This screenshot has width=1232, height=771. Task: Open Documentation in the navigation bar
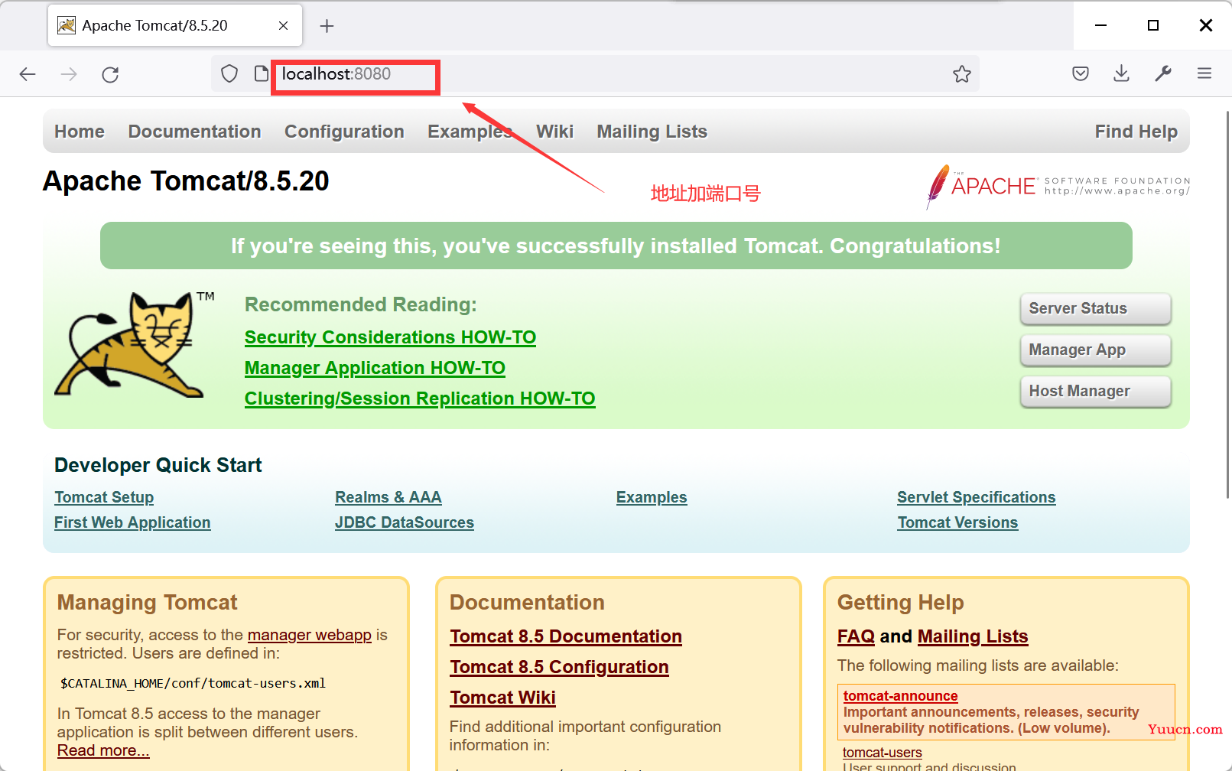[195, 132]
